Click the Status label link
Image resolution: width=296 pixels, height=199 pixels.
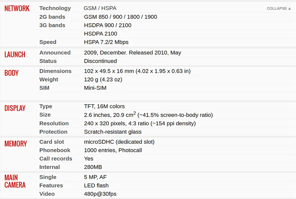[48, 61]
